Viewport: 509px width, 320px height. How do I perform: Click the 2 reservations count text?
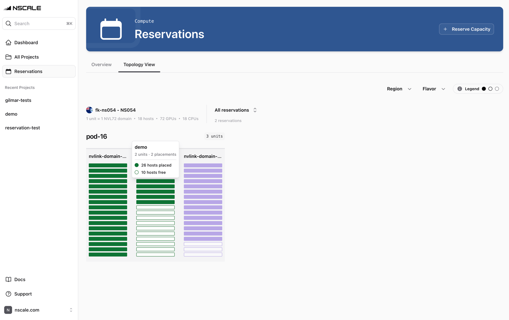click(x=228, y=121)
